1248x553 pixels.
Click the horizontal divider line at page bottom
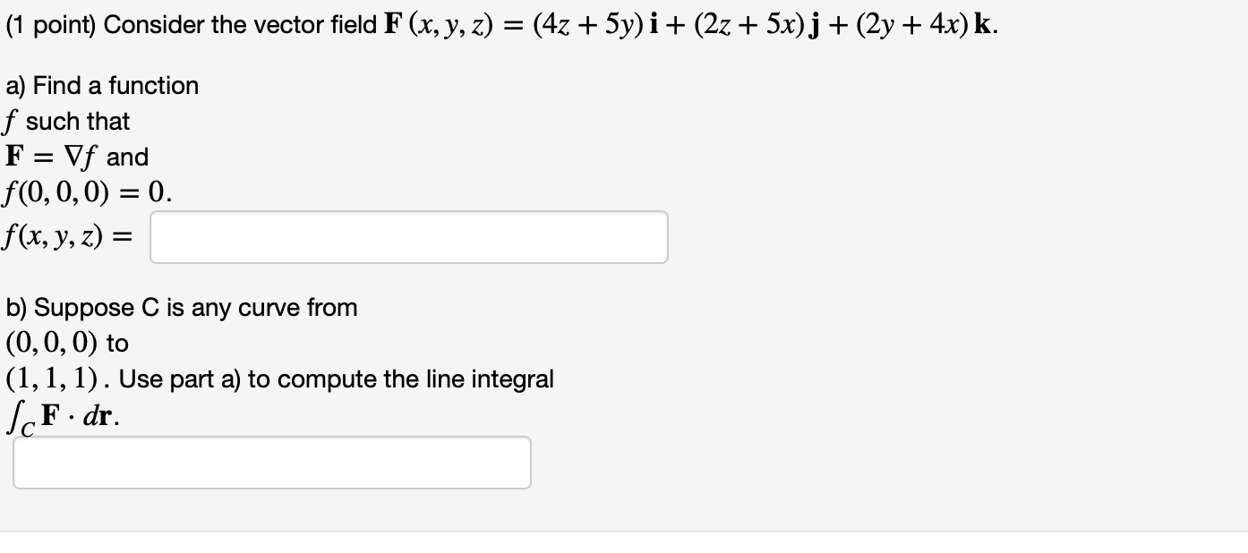coord(624,530)
